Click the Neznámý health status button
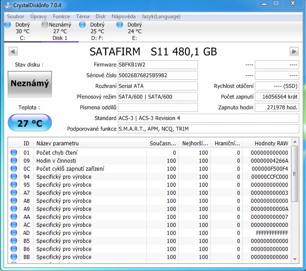 (x=30, y=84)
